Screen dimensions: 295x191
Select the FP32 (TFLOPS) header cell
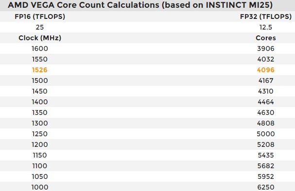266,16
